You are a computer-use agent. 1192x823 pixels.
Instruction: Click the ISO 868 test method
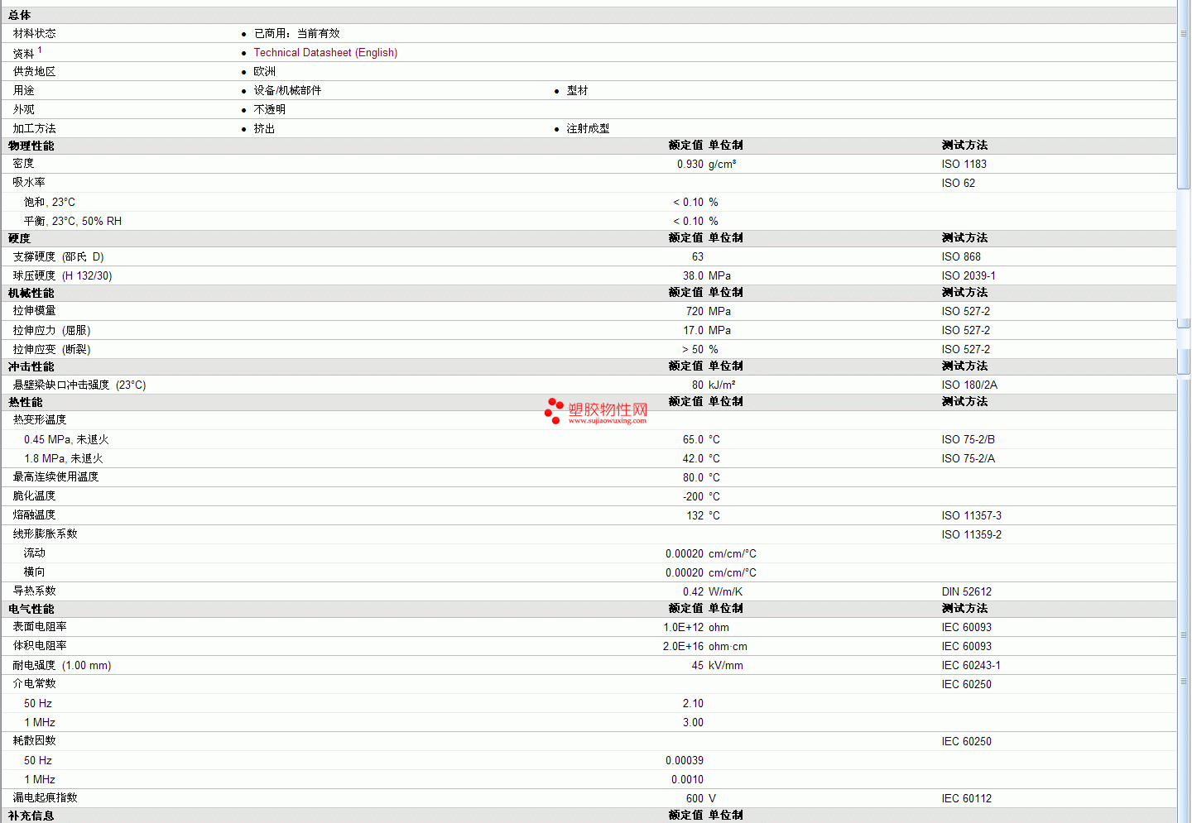point(960,256)
